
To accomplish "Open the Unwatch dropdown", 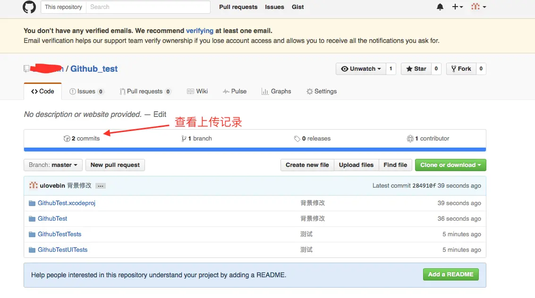I will tap(361, 69).
